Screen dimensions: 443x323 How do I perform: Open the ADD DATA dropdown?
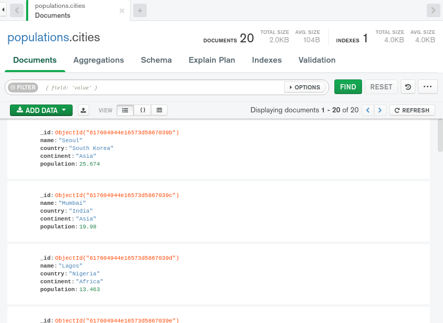point(41,110)
